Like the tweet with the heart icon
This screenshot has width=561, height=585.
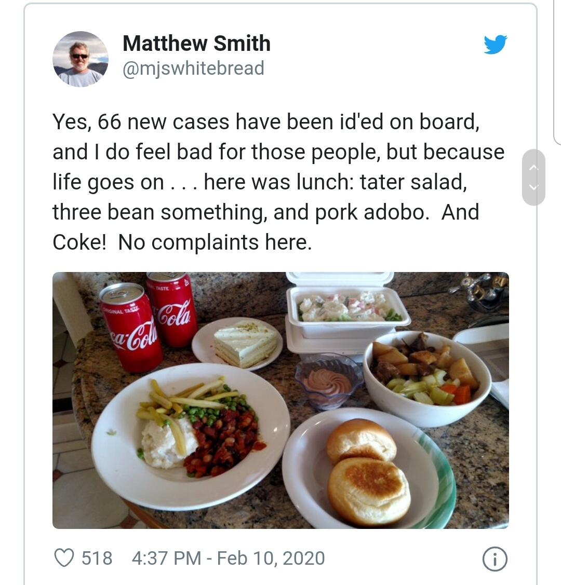(x=64, y=558)
